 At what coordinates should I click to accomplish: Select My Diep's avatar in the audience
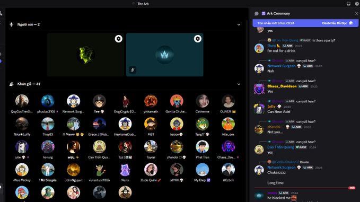[203, 170]
